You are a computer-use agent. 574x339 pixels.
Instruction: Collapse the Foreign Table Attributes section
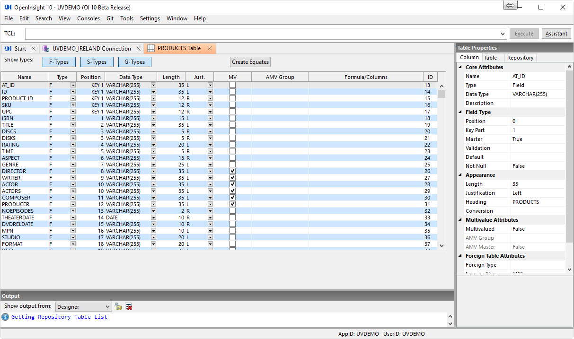460,256
